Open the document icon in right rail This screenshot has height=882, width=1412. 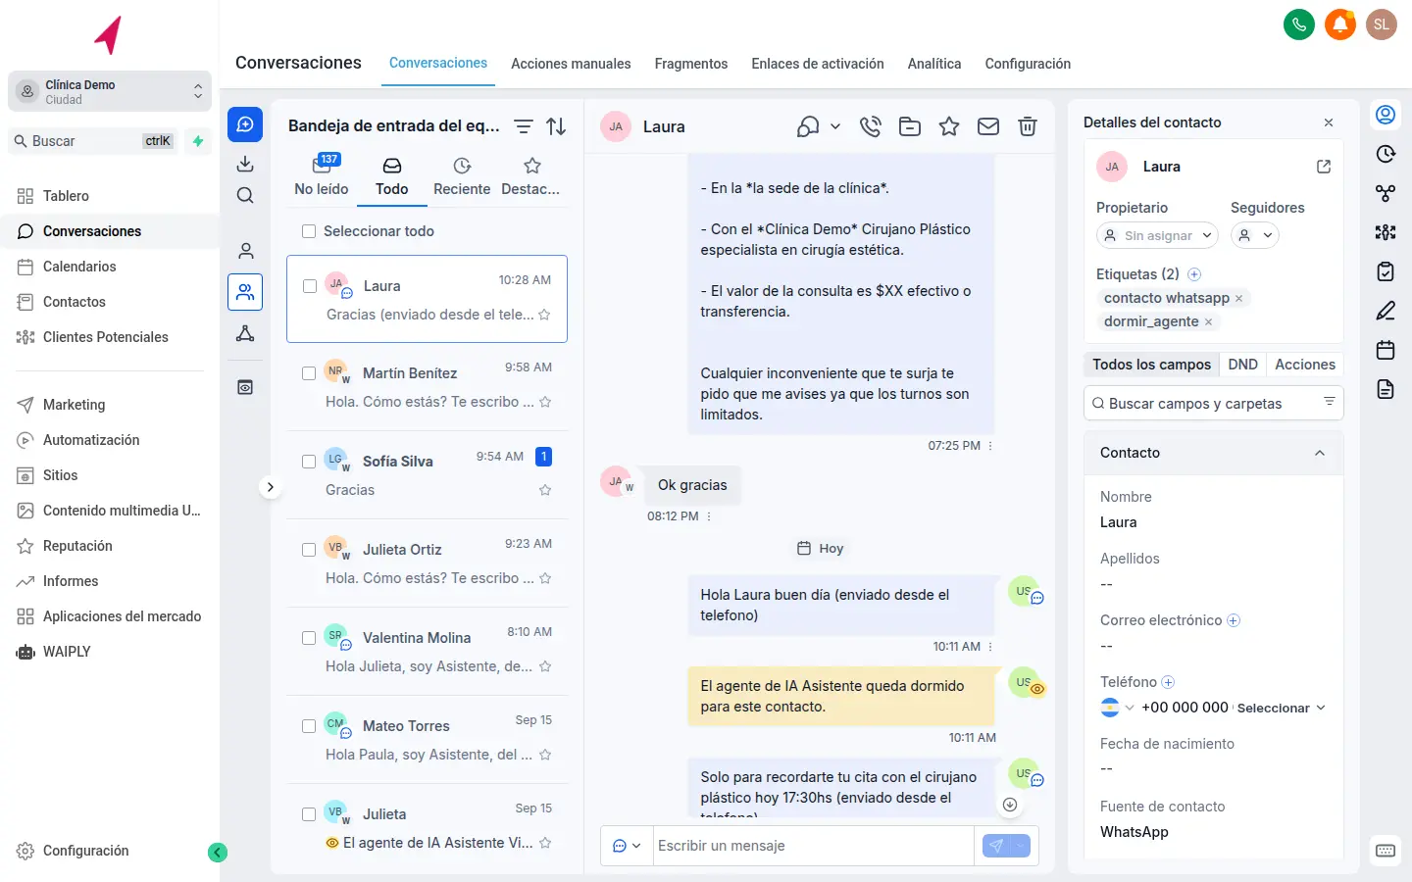click(x=1386, y=389)
